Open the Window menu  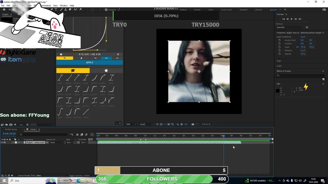tap(64, 5)
